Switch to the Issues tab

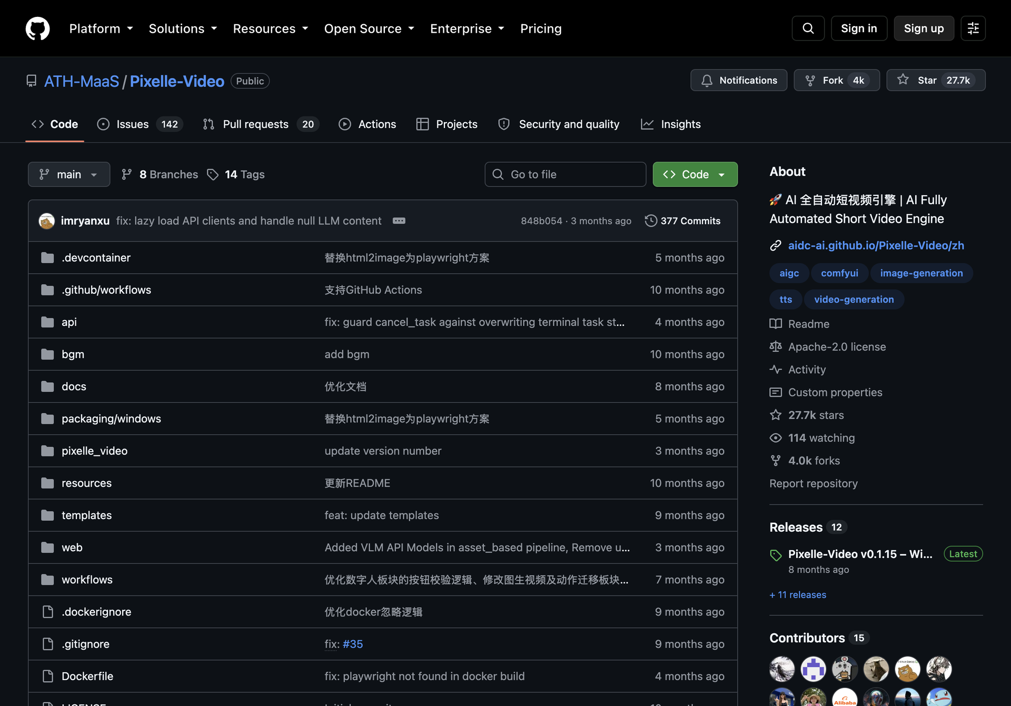(140, 124)
